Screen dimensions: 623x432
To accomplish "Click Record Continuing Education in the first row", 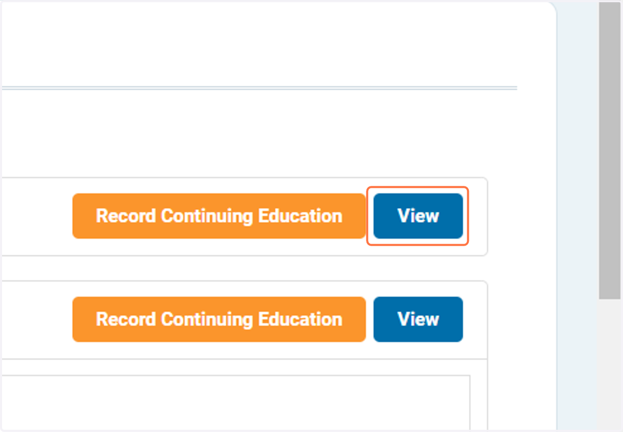I will pos(219,216).
